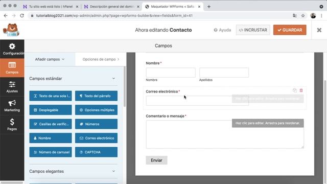Screen dimensions: 327x184
Task: Add a Números field
Action: [96, 124]
